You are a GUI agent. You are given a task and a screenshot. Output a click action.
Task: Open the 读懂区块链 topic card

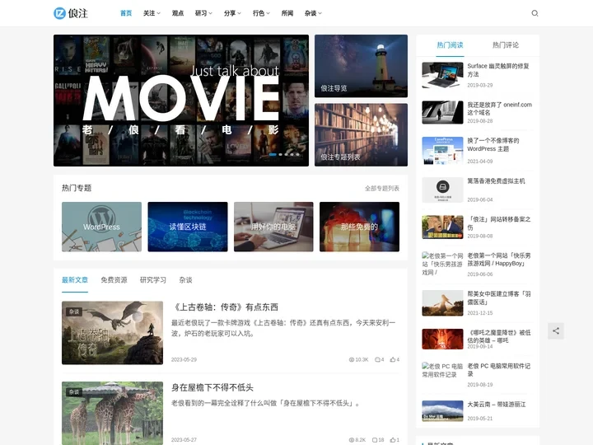point(188,227)
